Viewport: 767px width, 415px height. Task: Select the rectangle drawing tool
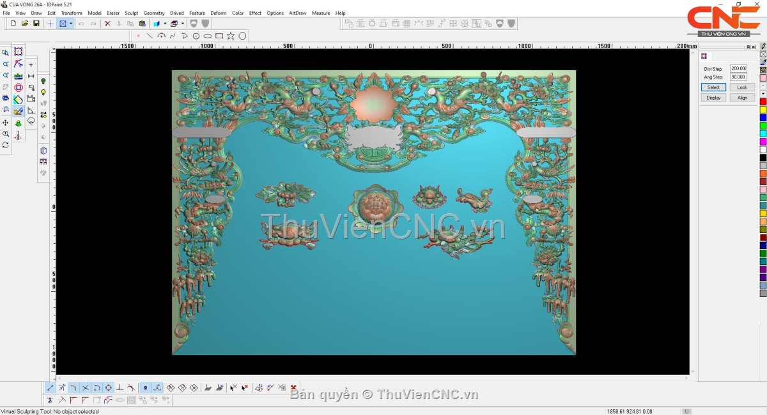pyautogui.click(x=219, y=36)
